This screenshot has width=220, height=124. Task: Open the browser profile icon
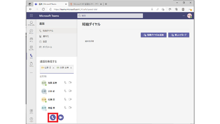(x=183, y=10)
